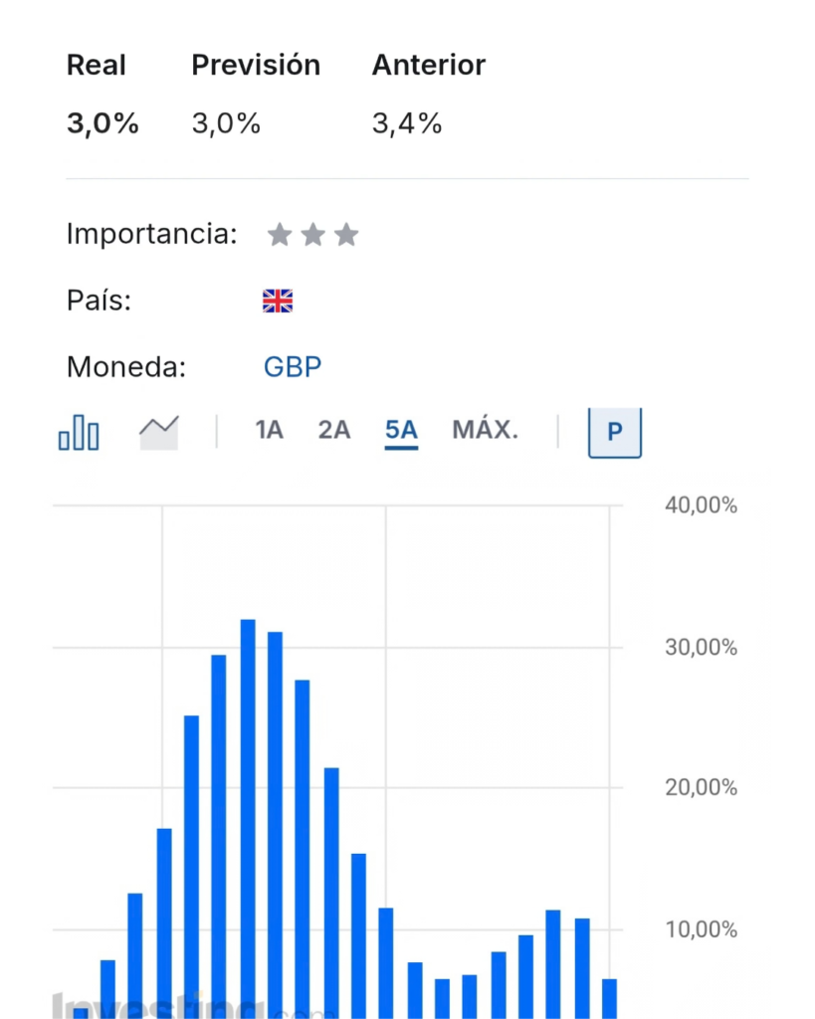Click the Previsión column header
Image resolution: width=815 pixels, height=1019 pixels.
(256, 66)
